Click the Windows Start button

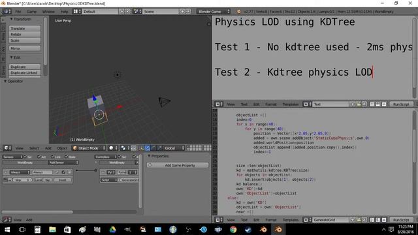pos(7,229)
